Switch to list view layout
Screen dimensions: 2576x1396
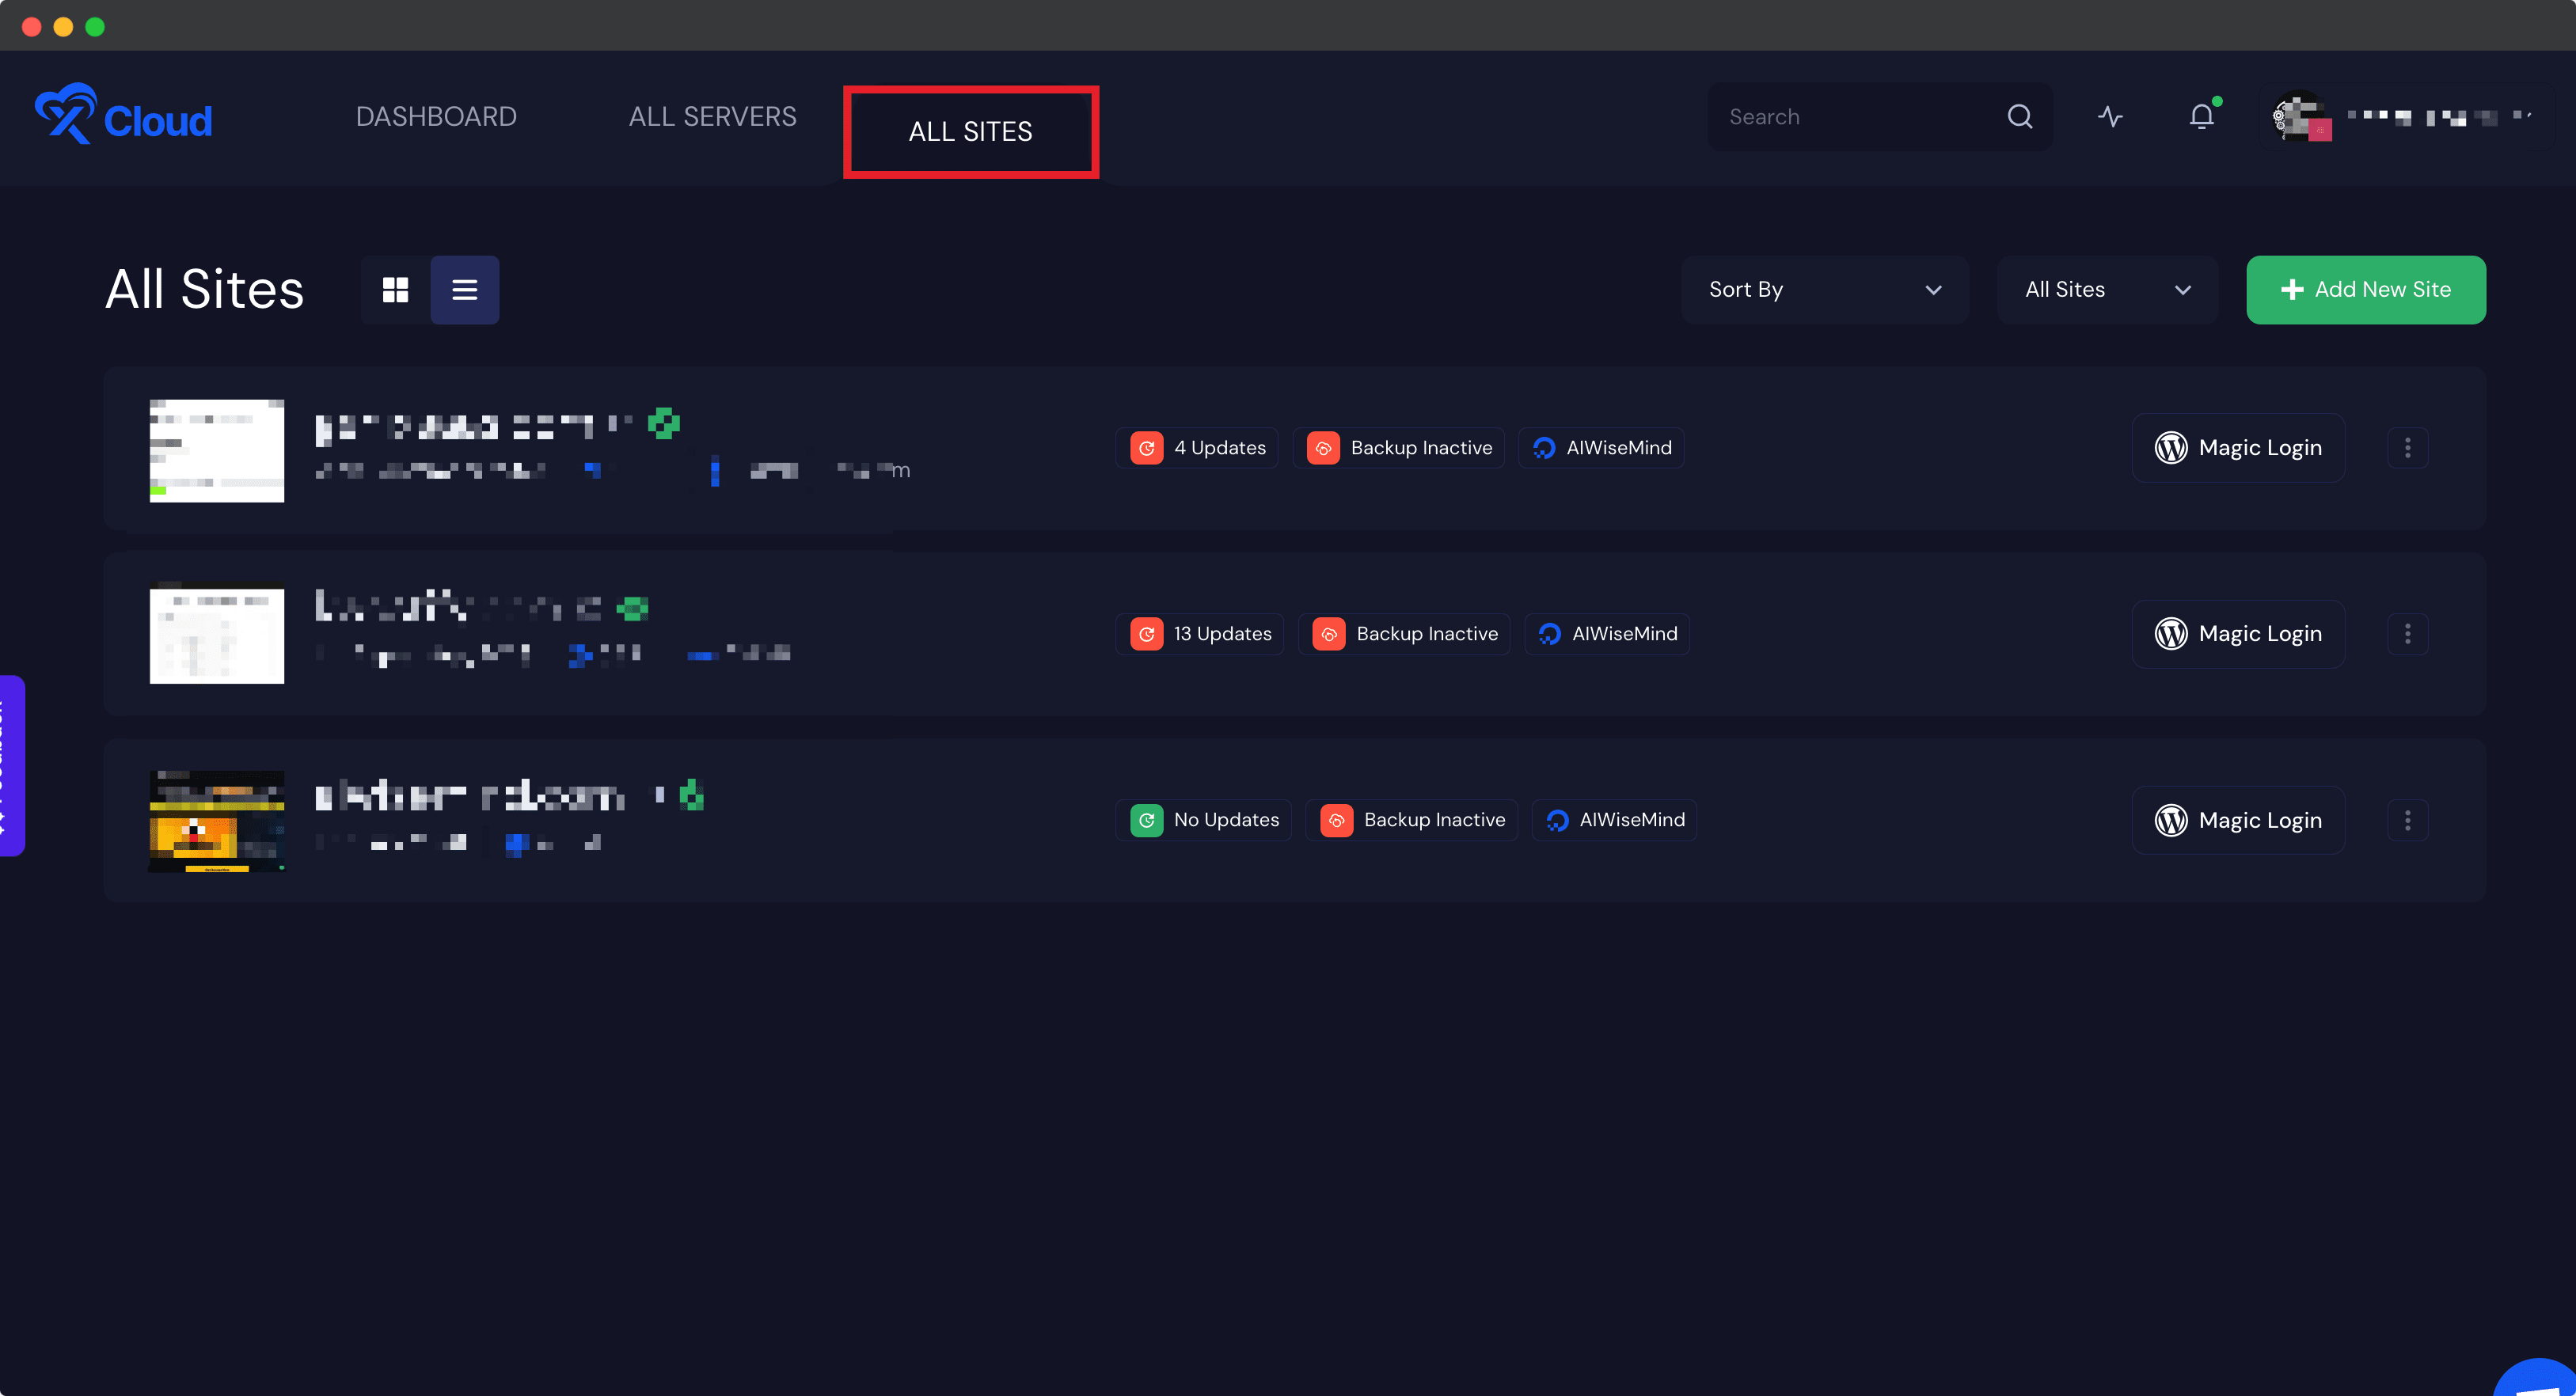click(464, 290)
